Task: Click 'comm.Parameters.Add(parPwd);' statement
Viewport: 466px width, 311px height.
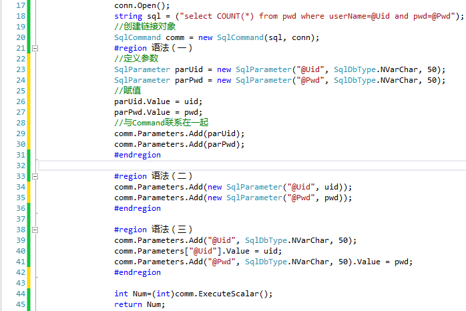Action: [x=179, y=144]
